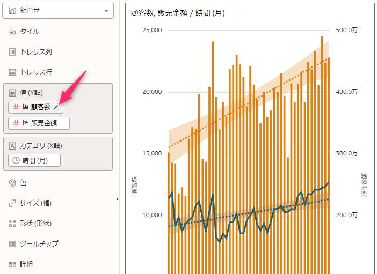Select the タイル drop target label
This screenshot has width=377, height=274.
[30, 32]
